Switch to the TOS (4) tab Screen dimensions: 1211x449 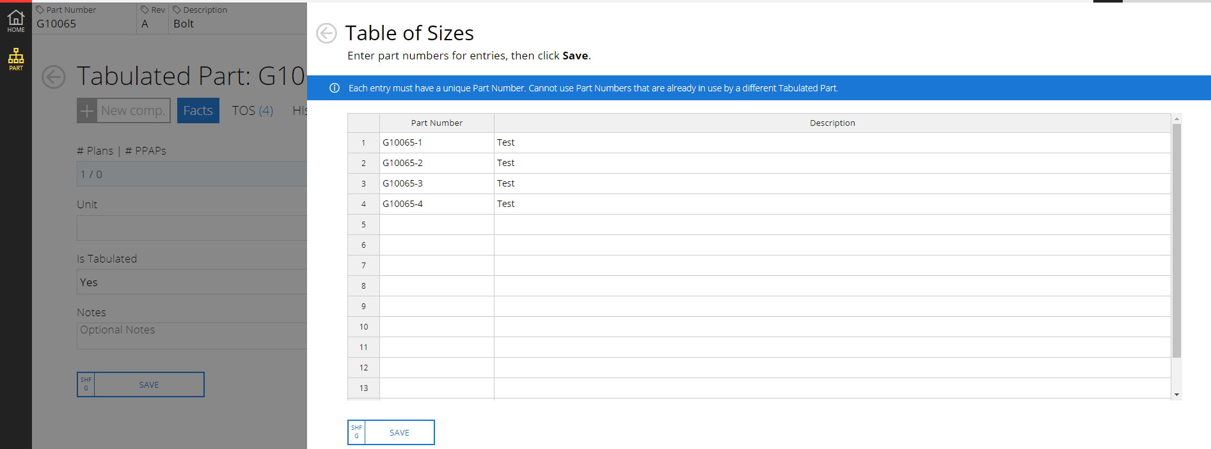253,110
